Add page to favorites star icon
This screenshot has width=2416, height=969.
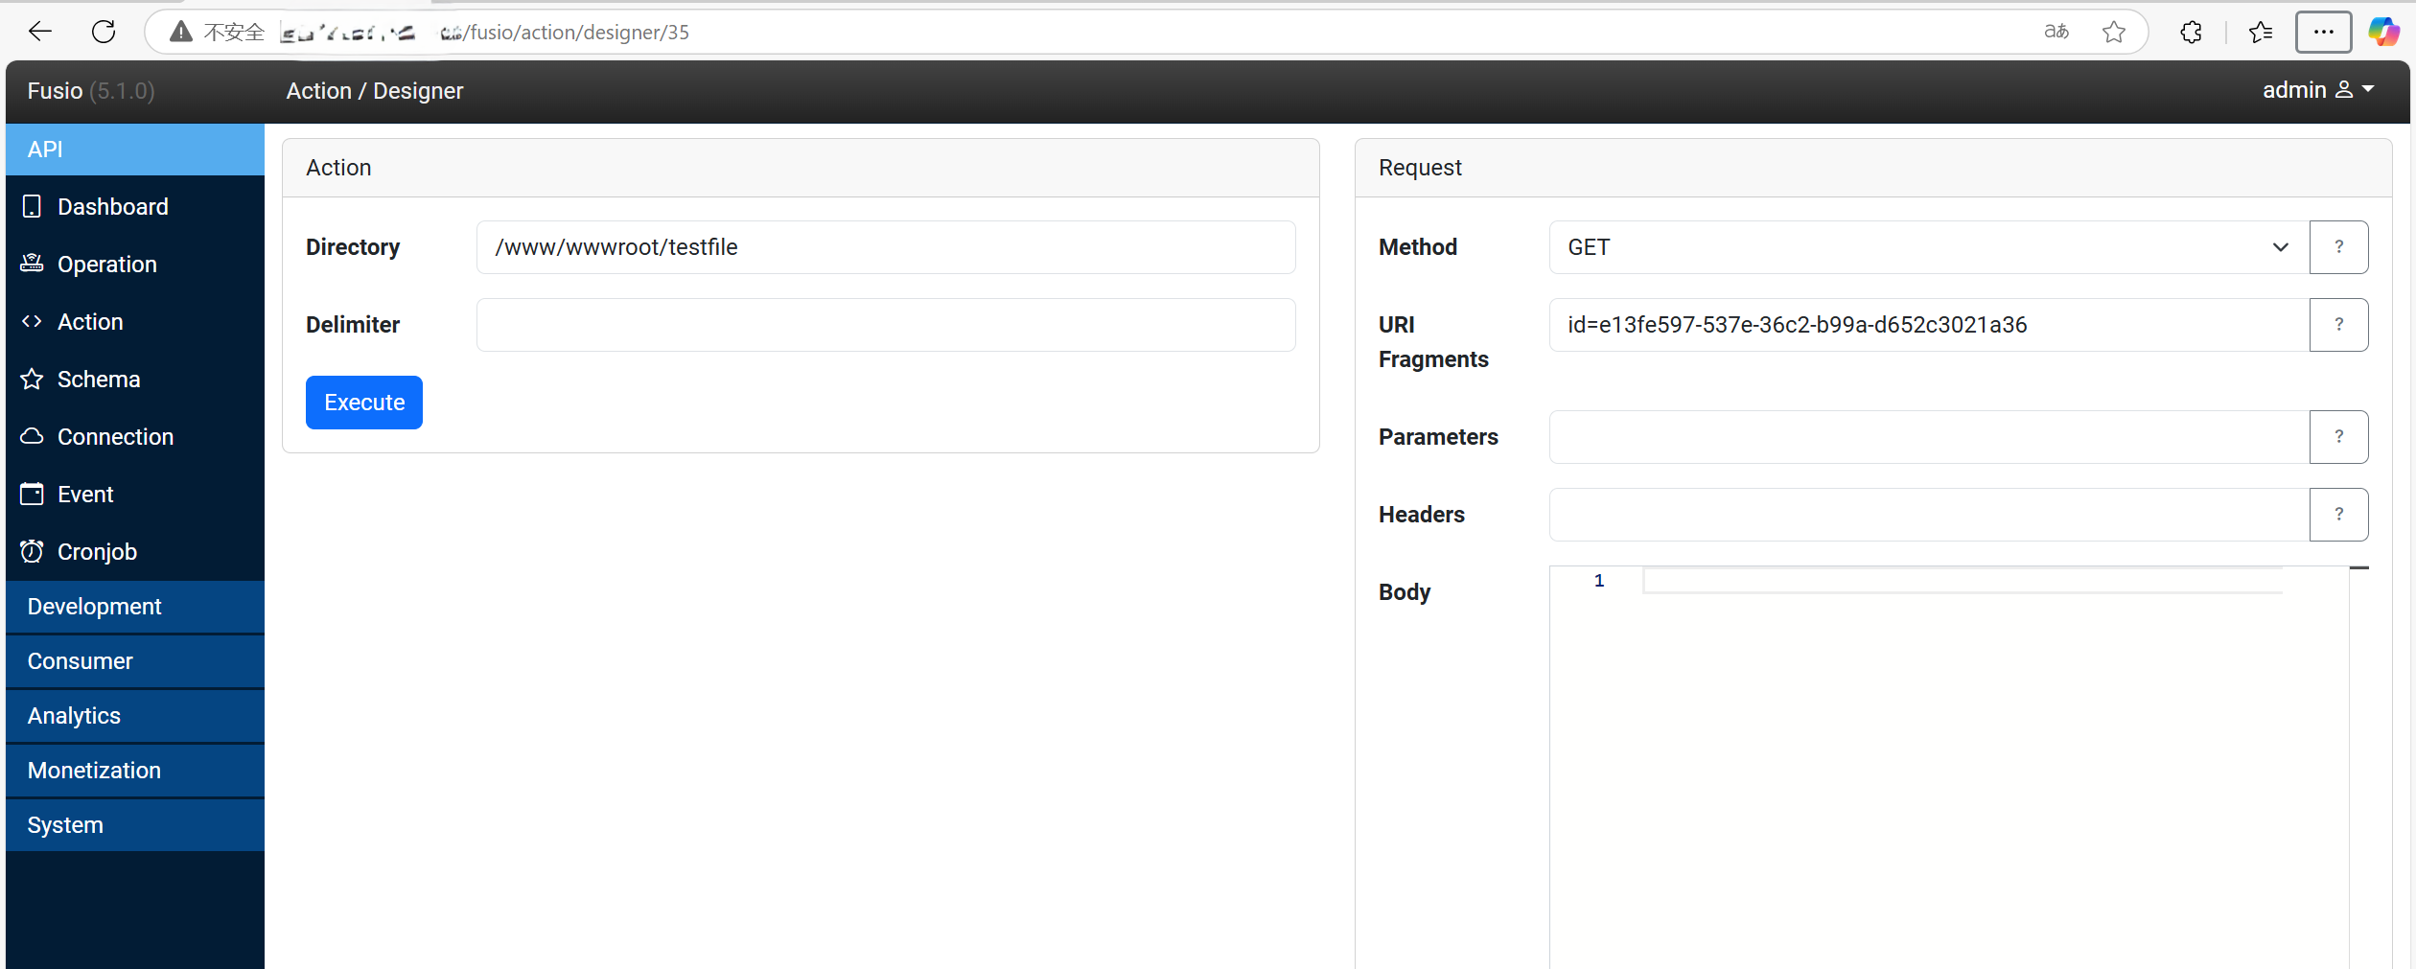(x=2113, y=32)
